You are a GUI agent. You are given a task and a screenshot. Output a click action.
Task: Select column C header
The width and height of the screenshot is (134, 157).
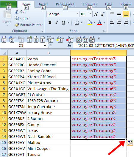pos(99,53)
